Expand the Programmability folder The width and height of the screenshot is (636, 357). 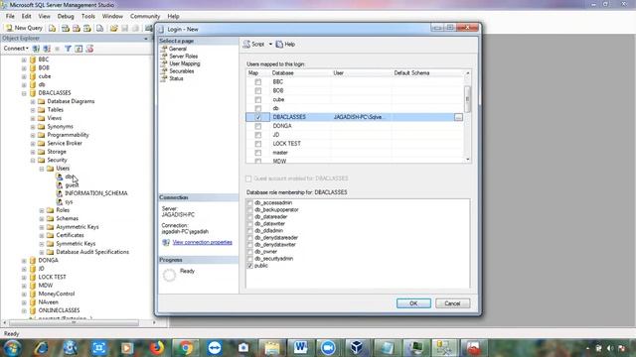[x=33, y=135]
